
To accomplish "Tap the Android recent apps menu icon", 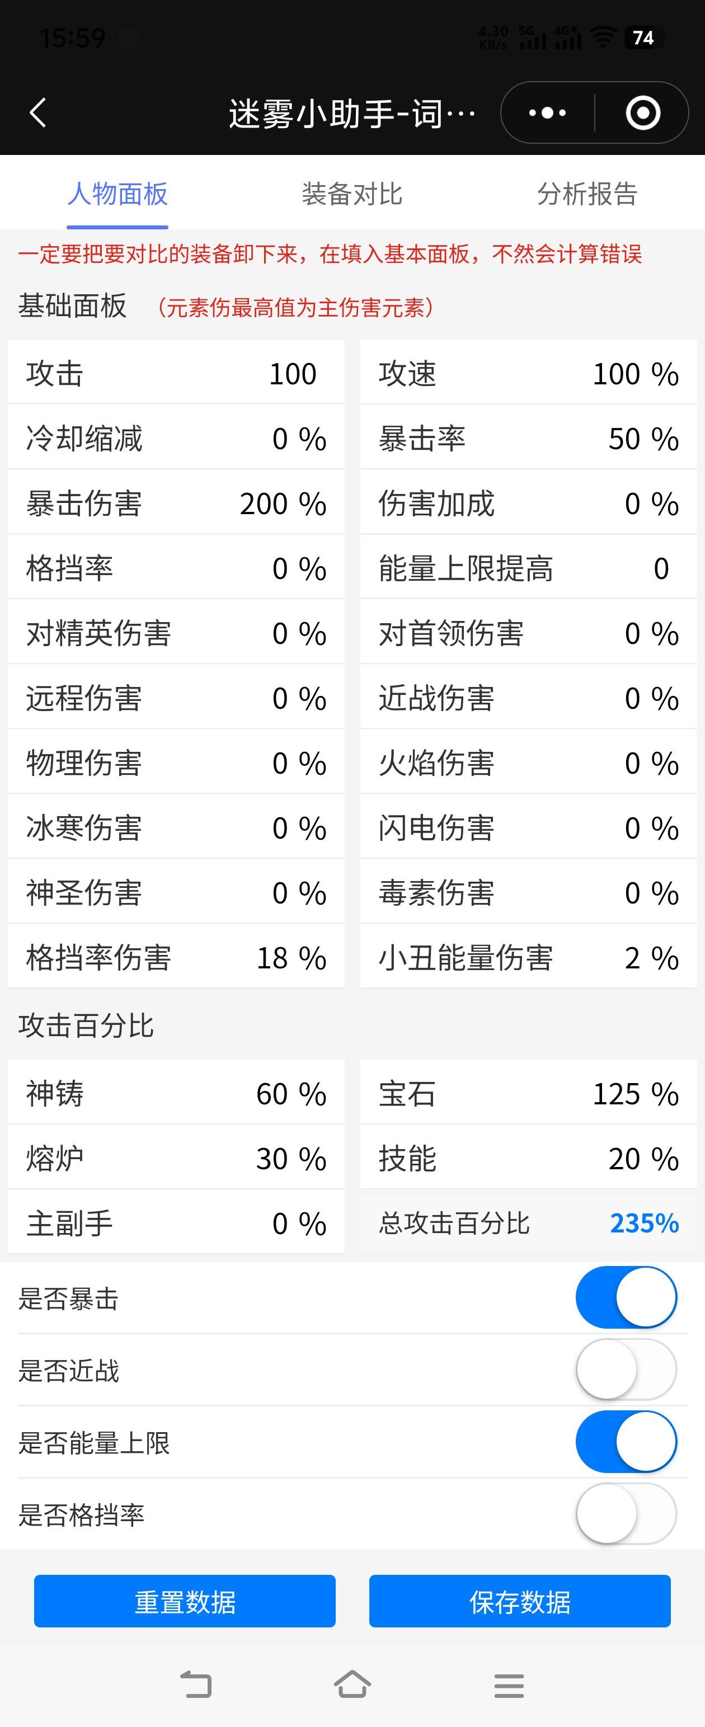I will (509, 1685).
